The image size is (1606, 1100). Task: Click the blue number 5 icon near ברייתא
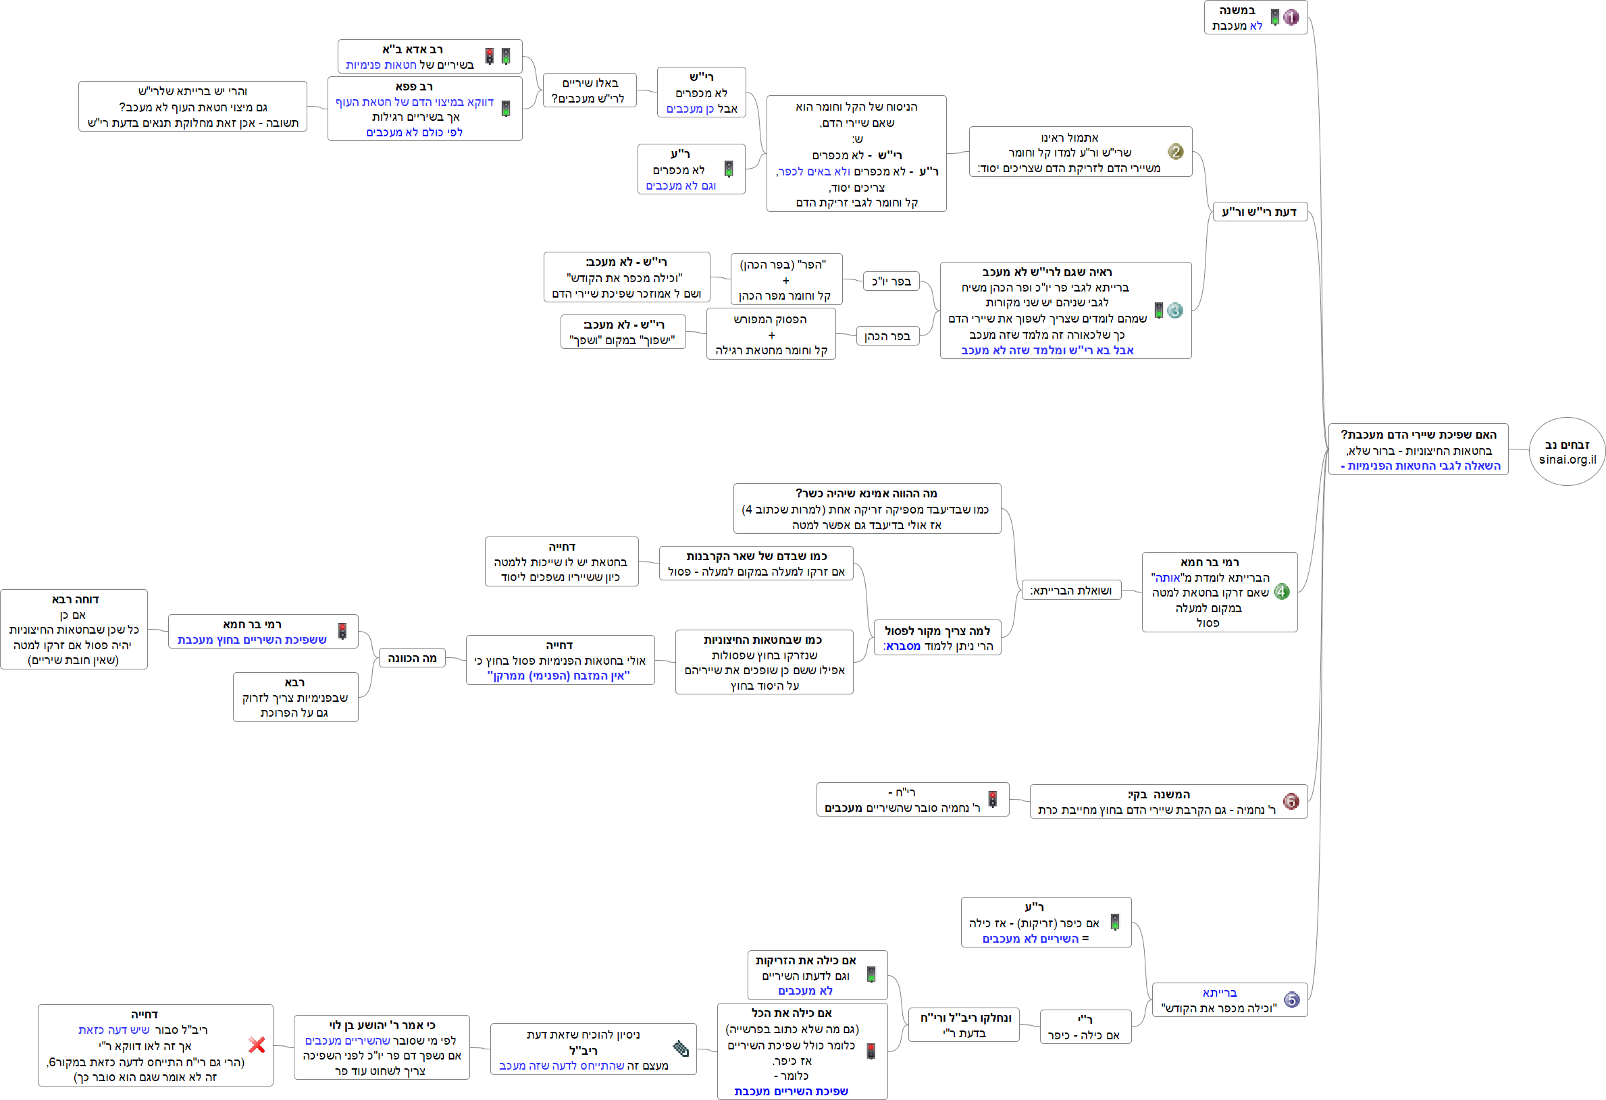pos(1291,1000)
